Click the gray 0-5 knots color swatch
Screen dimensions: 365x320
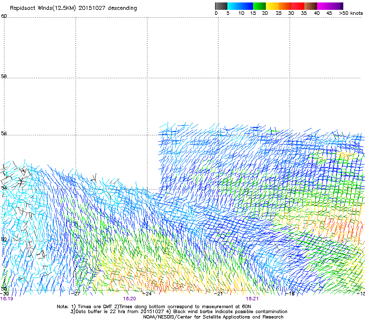[x=221, y=6]
